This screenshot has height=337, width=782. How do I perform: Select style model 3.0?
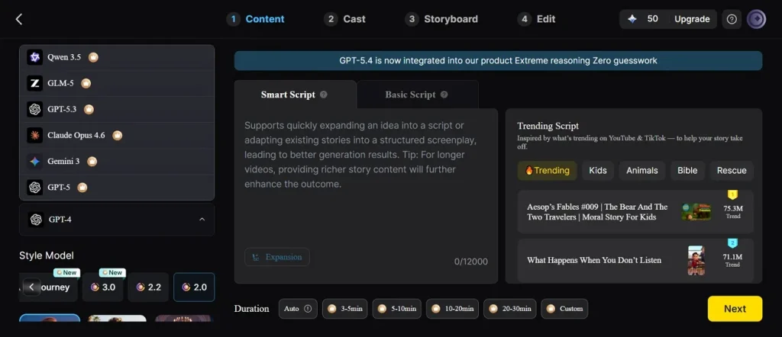click(x=103, y=287)
